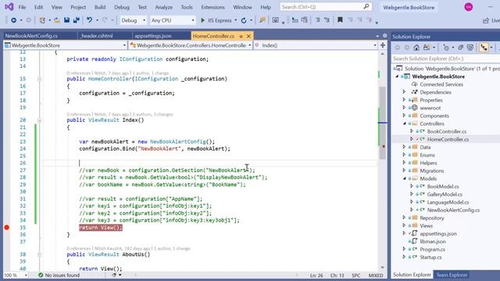
Task: Click Pending Changes Filter clock icon
Action: [446, 48]
